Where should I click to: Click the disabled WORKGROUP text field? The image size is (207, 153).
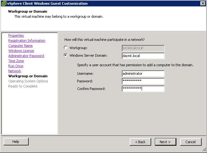143,48
